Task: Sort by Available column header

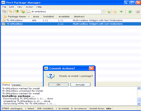Action: click(64, 16)
